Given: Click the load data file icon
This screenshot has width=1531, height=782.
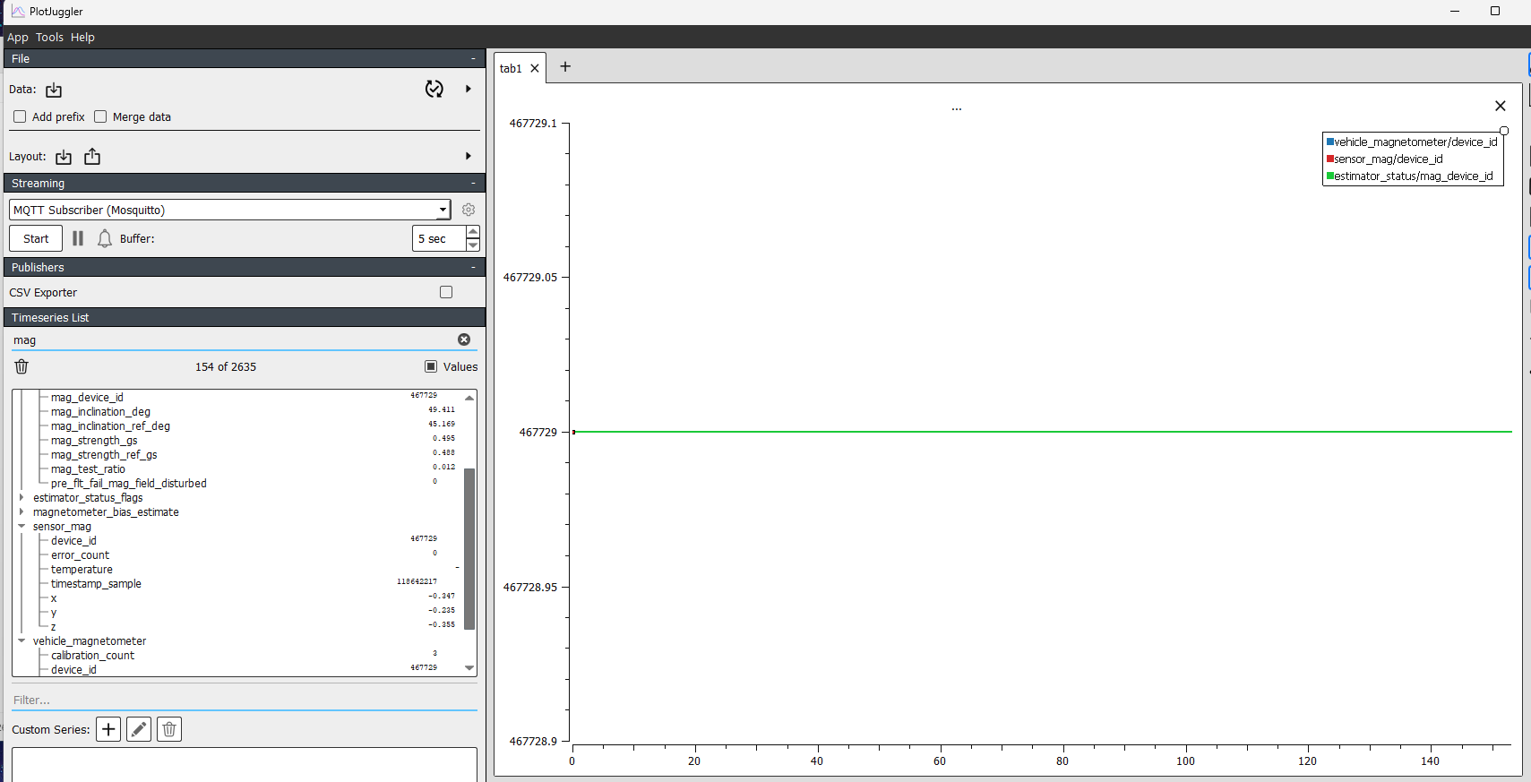Looking at the screenshot, I should [x=54, y=90].
